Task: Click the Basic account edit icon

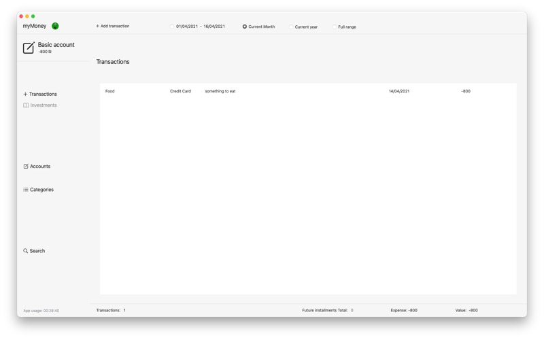Action: pos(29,48)
